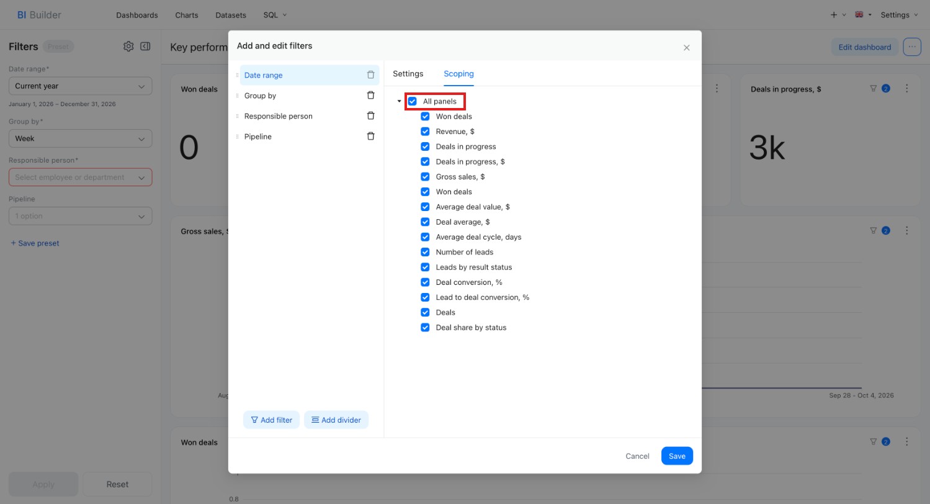
Task: Click the Add divider button
Action: coord(336,420)
